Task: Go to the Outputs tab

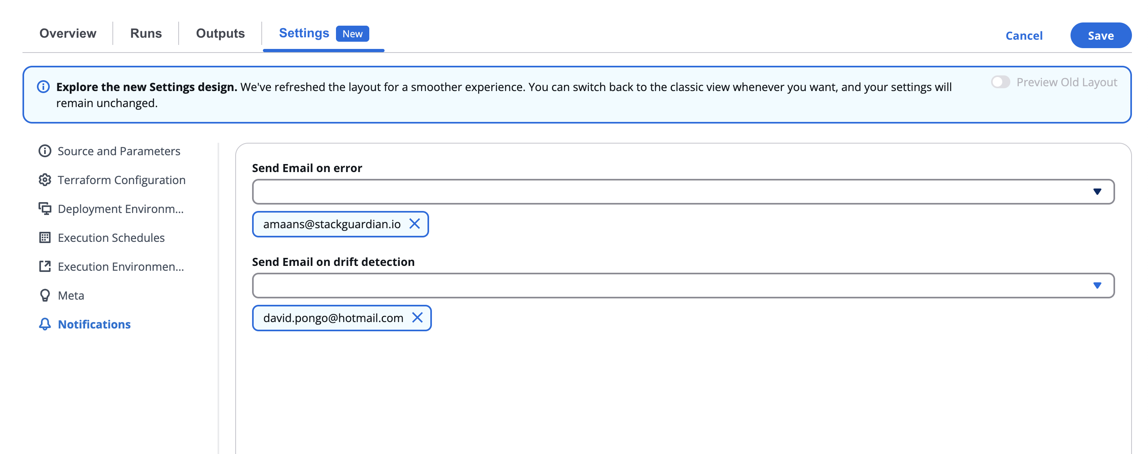Action: (x=220, y=33)
